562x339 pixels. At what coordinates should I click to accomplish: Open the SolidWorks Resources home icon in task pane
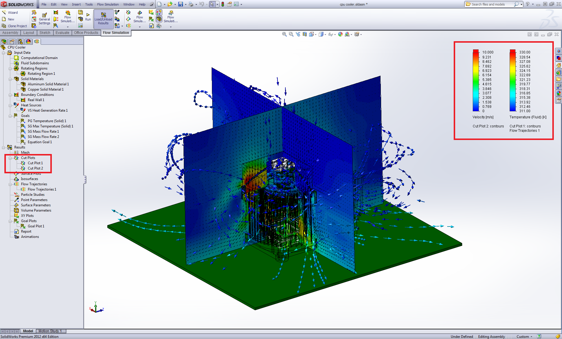tap(558, 65)
